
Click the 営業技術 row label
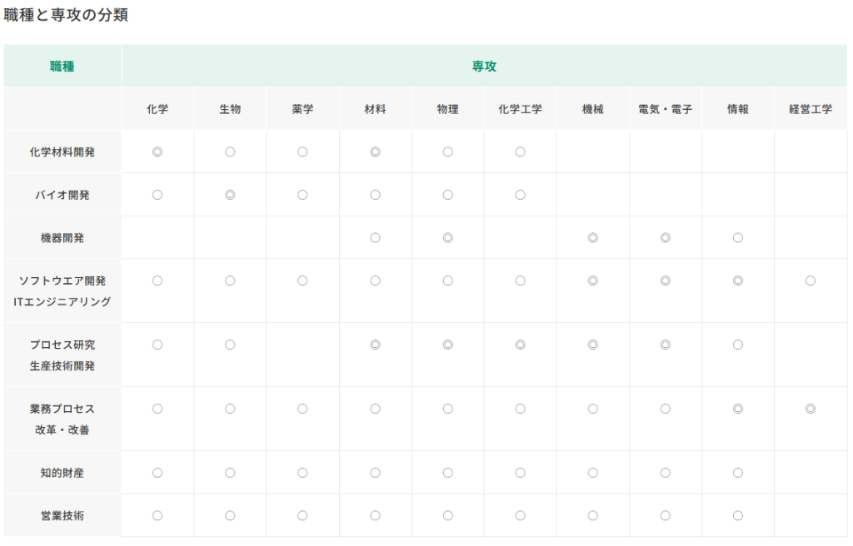click(62, 516)
